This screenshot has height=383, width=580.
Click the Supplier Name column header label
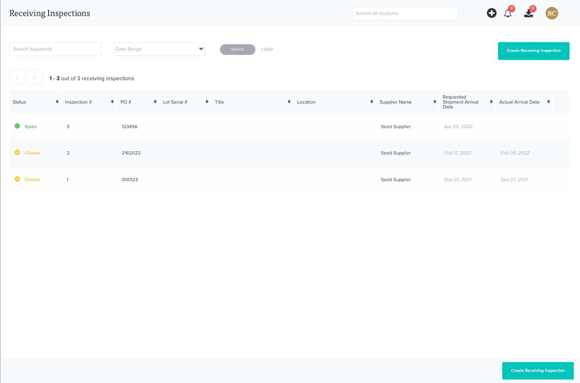click(x=395, y=102)
